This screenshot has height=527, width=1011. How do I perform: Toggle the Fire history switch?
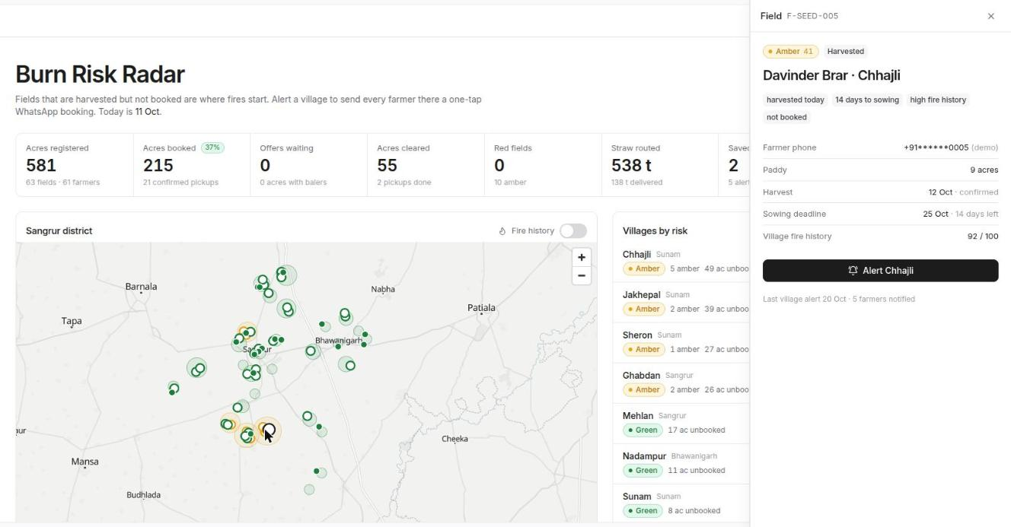point(573,231)
